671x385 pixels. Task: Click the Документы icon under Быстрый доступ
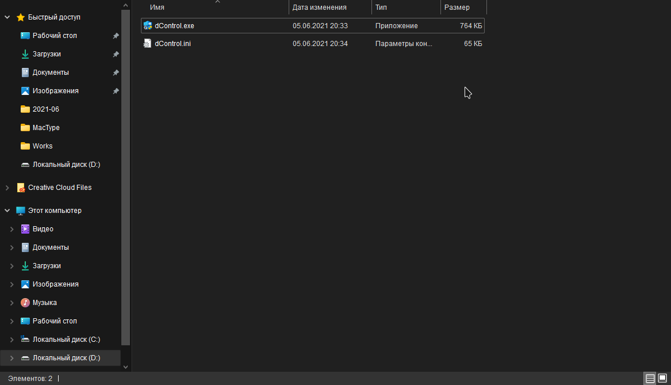tap(25, 73)
